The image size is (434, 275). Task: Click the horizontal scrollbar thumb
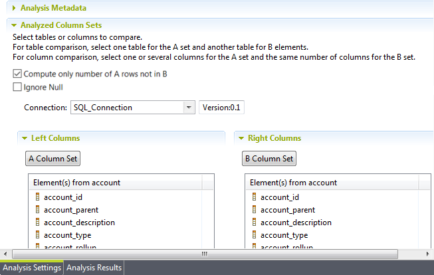(x=205, y=254)
